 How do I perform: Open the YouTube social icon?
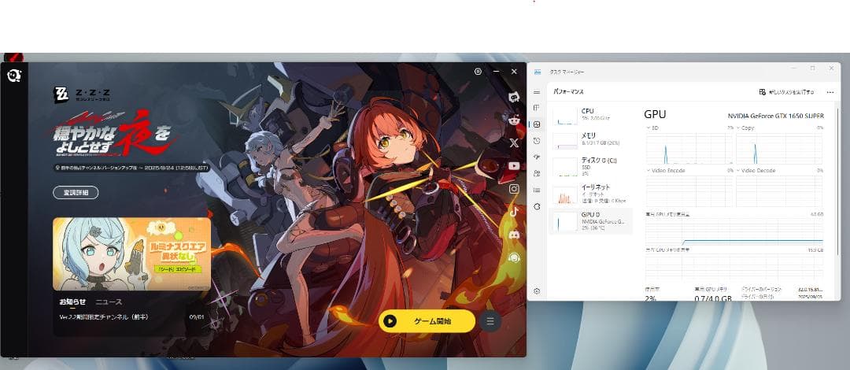coord(514,166)
